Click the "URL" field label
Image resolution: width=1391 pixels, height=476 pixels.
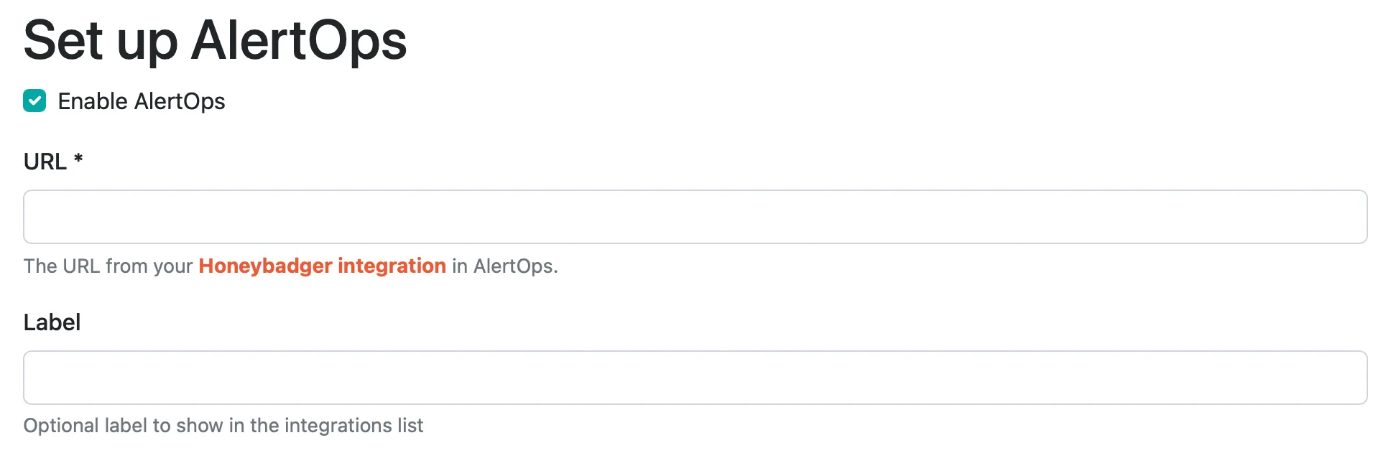[x=45, y=162]
